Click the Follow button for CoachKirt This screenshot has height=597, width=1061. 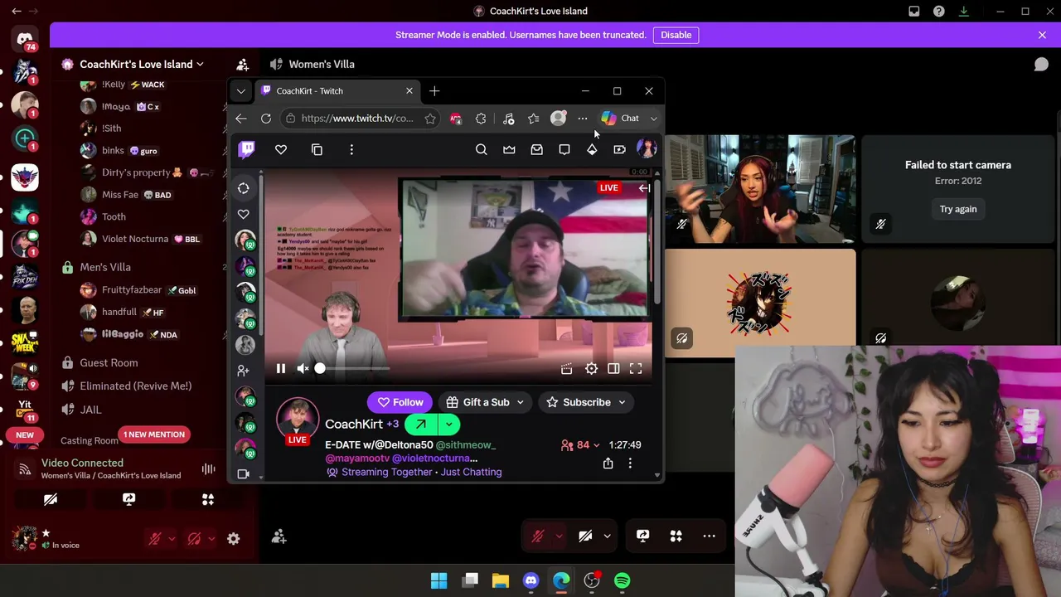(400, 402)
